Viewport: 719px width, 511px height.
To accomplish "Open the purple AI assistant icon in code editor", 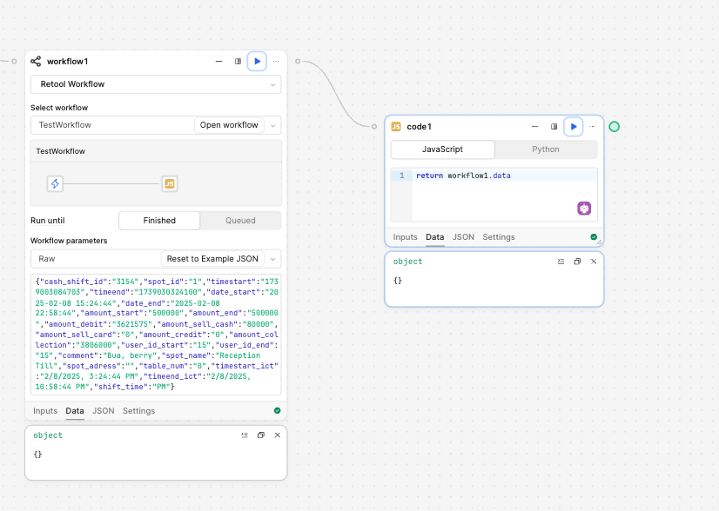I will pyautogui.click(x=584, y=209).
